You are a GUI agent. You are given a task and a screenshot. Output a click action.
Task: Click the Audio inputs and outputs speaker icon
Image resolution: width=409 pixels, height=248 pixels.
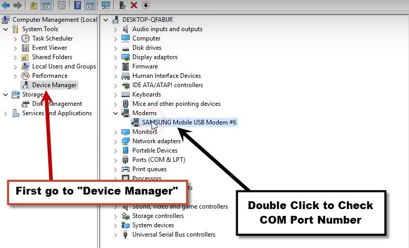click(126, 29)
